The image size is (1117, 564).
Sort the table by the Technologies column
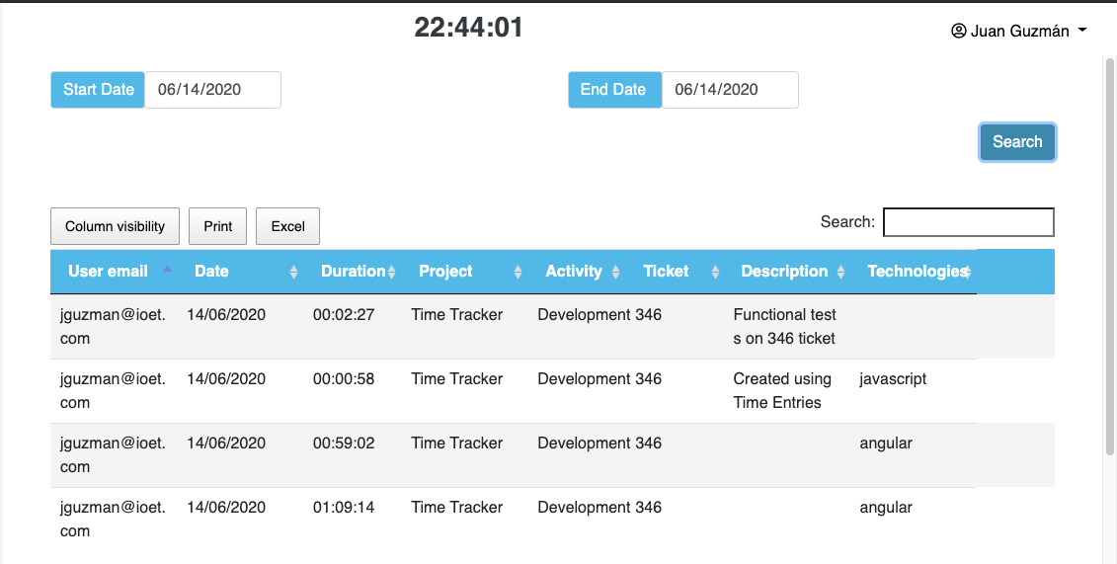point(914,272)
